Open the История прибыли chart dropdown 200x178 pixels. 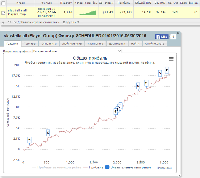77,51
